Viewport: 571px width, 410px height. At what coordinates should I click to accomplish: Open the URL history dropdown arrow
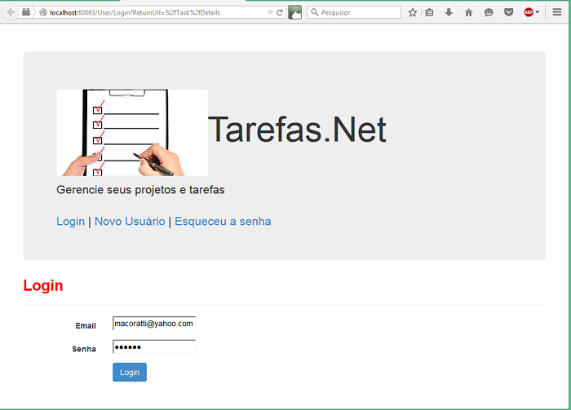coord(270,12)
